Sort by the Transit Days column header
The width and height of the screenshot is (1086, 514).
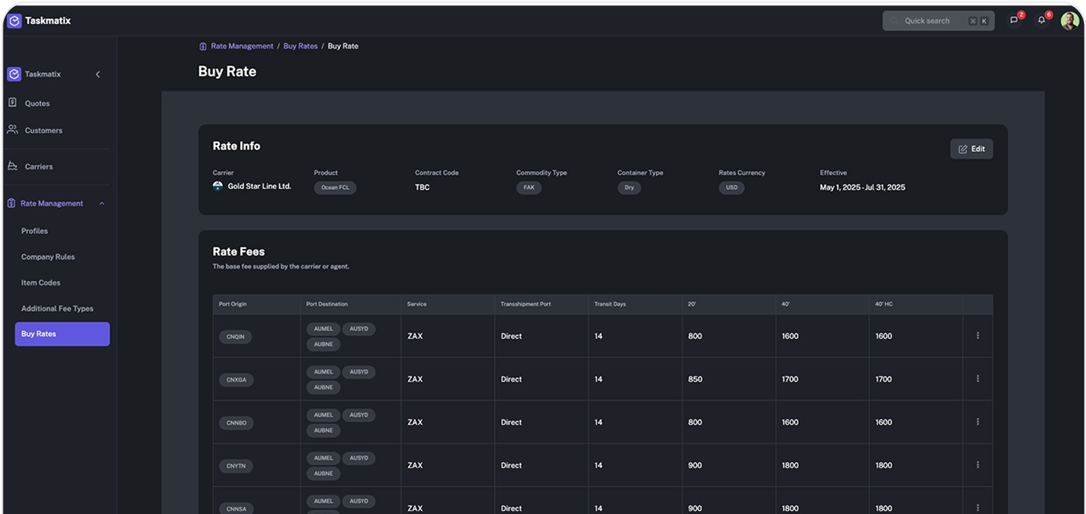pos(610,304)
